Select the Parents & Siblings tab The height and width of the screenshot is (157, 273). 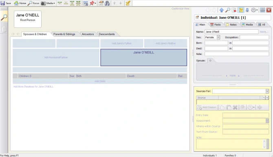64,34
